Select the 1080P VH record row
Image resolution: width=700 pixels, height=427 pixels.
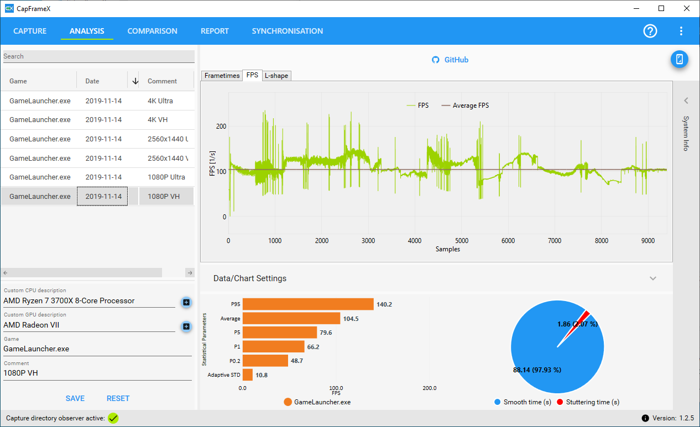coord(98,196)
